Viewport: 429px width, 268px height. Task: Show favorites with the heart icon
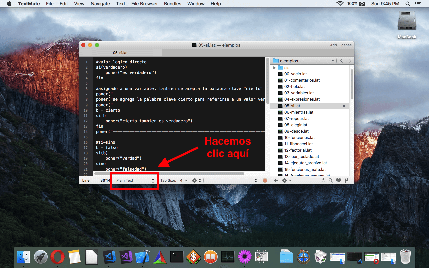[339, 180]
